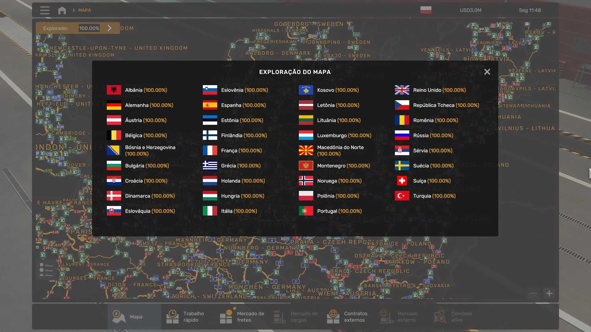Click Portugal flag in list
The image size is (591, 332).
[306, 211]
